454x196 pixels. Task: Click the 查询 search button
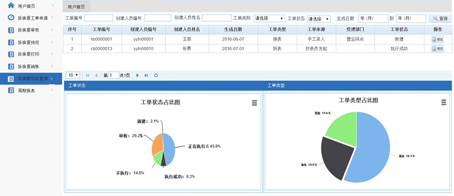440,19
